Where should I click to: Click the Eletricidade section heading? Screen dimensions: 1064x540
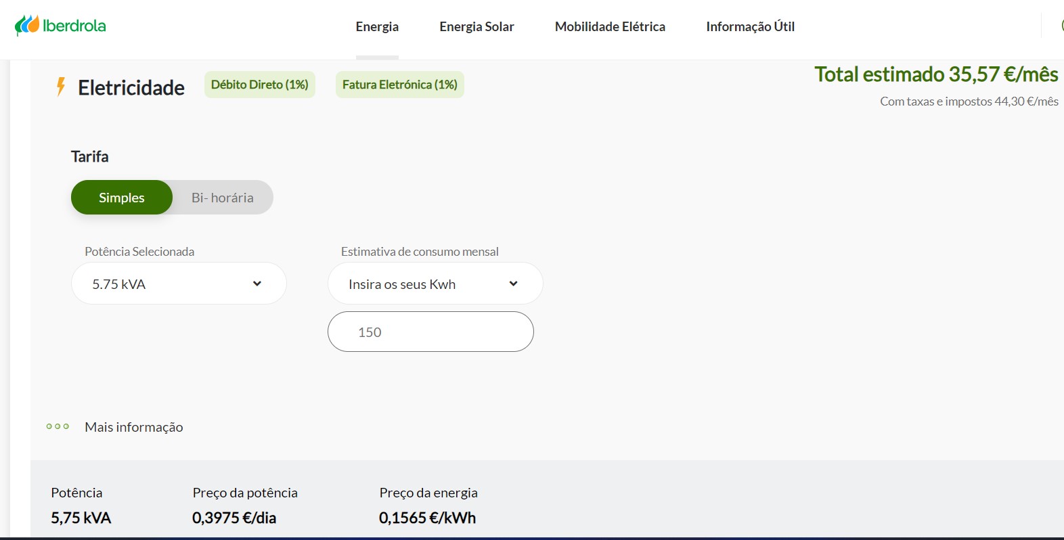point(131,88)
